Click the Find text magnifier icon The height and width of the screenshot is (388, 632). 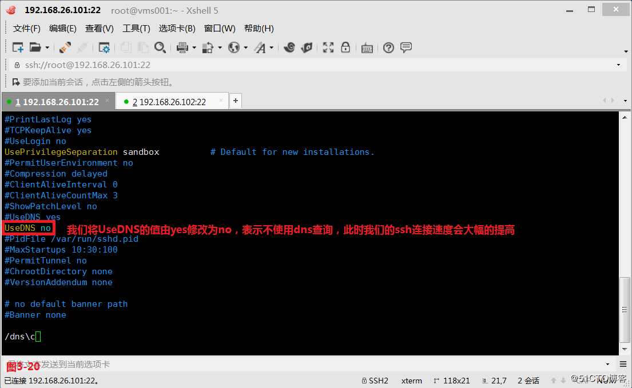pos(161,47)
